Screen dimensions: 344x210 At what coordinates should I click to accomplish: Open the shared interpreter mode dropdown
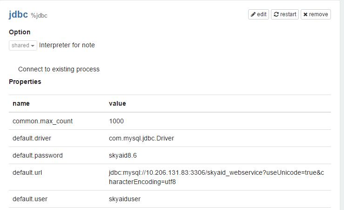(23, 45)
